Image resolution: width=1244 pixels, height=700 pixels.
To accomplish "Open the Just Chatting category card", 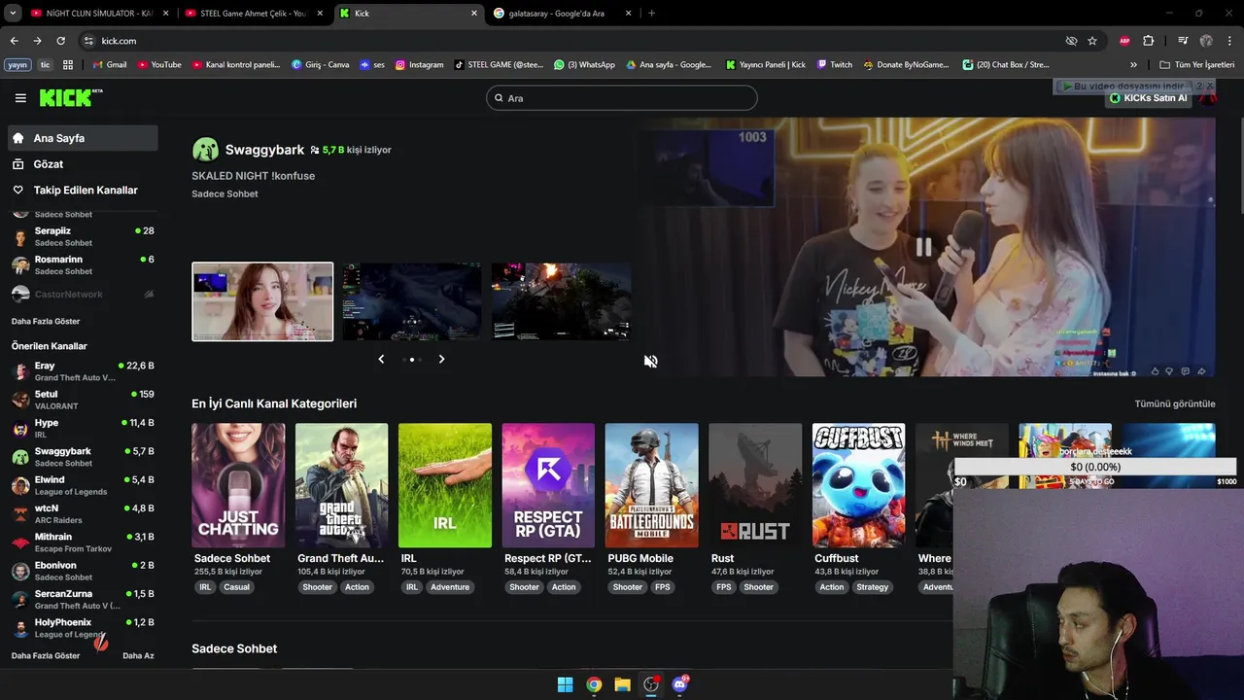I will coord(238,485).
